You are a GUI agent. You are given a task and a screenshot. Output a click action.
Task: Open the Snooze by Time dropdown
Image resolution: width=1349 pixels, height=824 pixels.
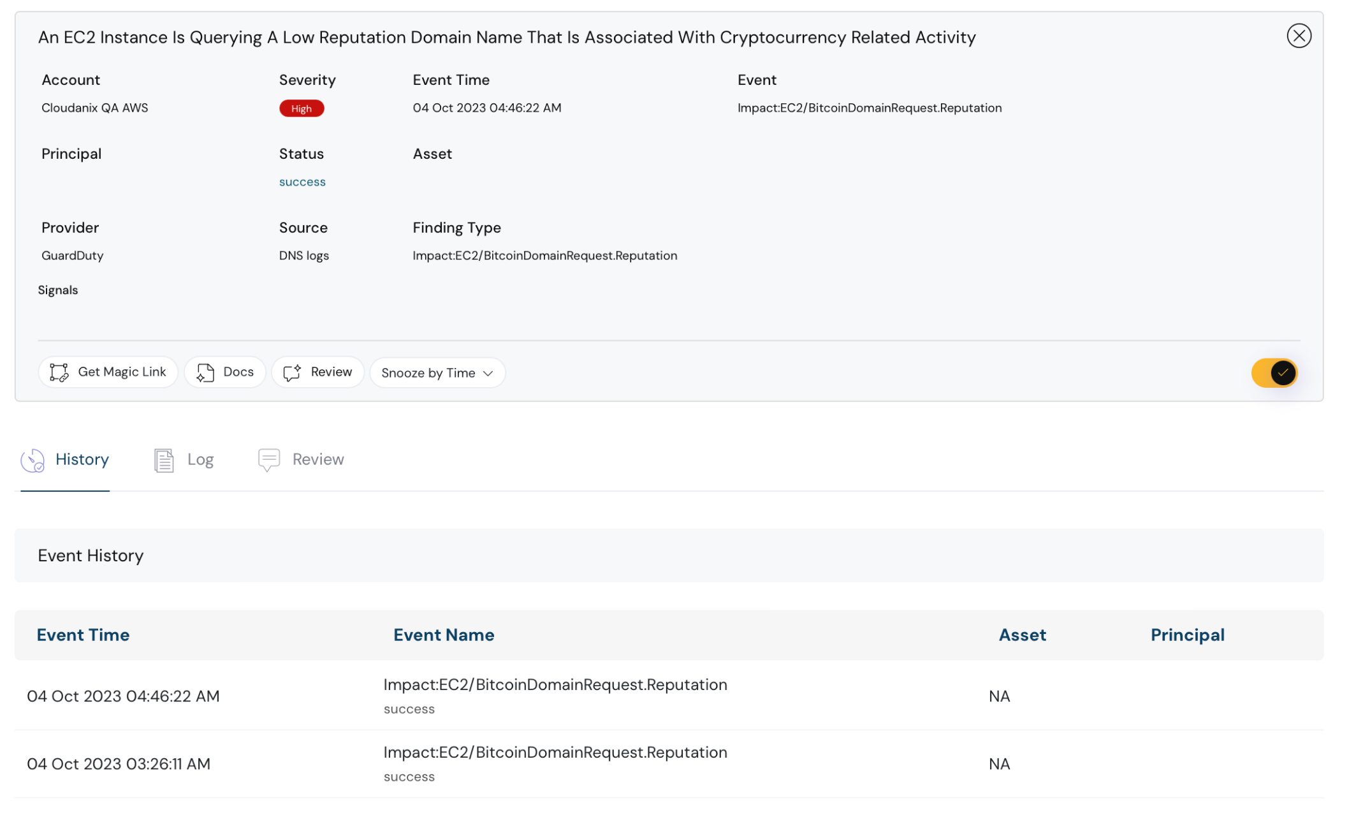(x=437, y=372)
